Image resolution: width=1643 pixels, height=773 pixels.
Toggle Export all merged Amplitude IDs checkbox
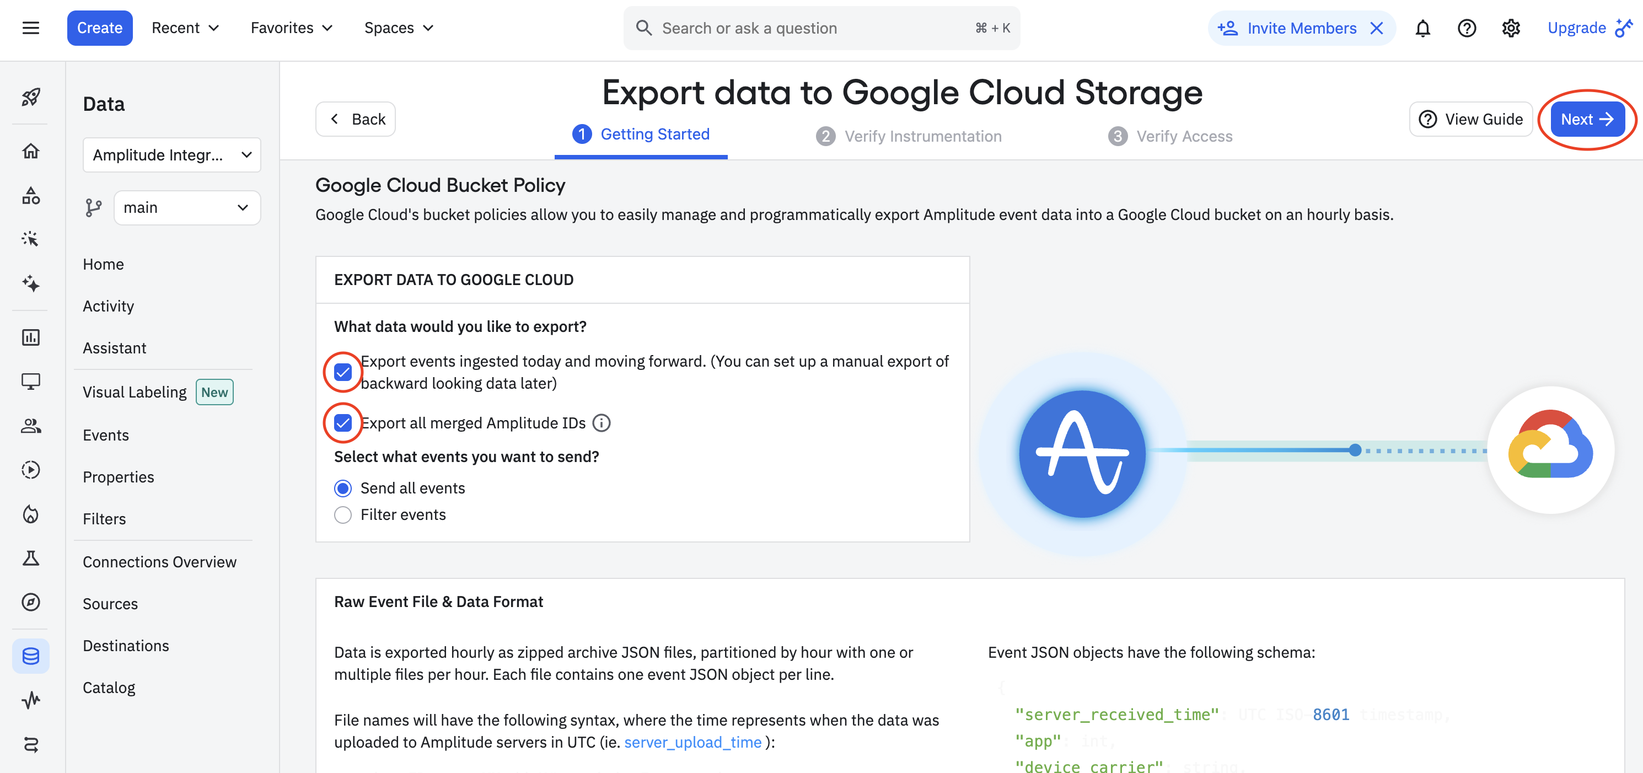click(342, 423)
